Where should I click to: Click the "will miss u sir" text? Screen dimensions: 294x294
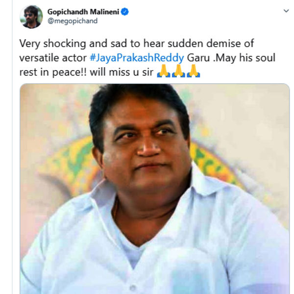click(122, 72)
